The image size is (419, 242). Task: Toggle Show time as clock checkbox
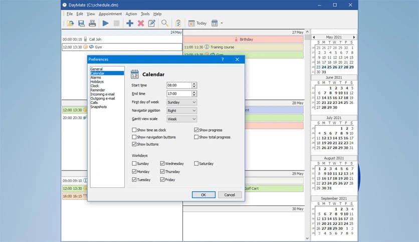click(x=134, y=130)
